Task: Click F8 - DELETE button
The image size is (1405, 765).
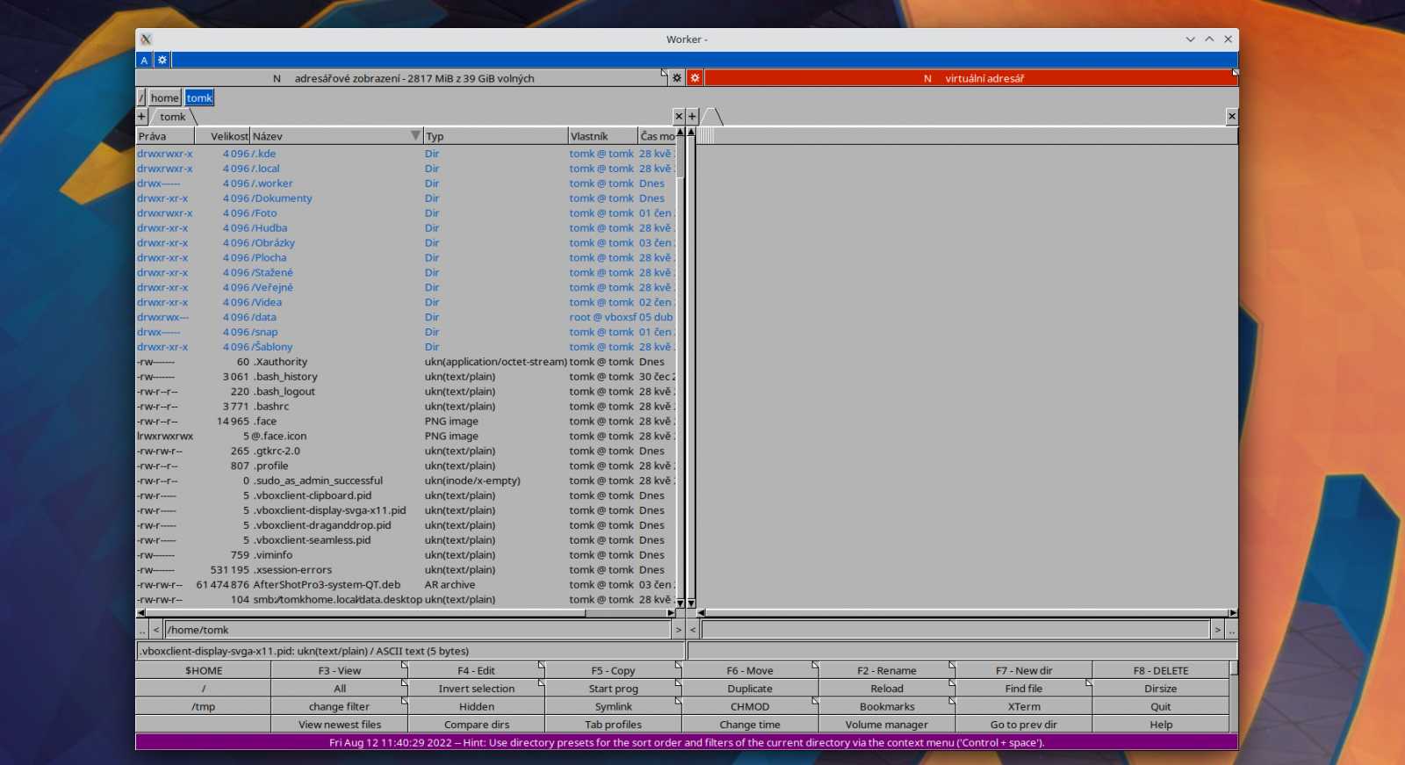Action: click(1161, 670)
